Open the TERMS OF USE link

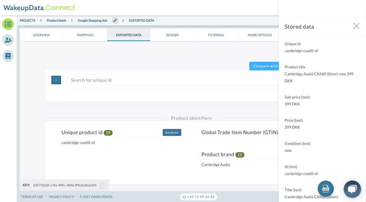point(32,197)
